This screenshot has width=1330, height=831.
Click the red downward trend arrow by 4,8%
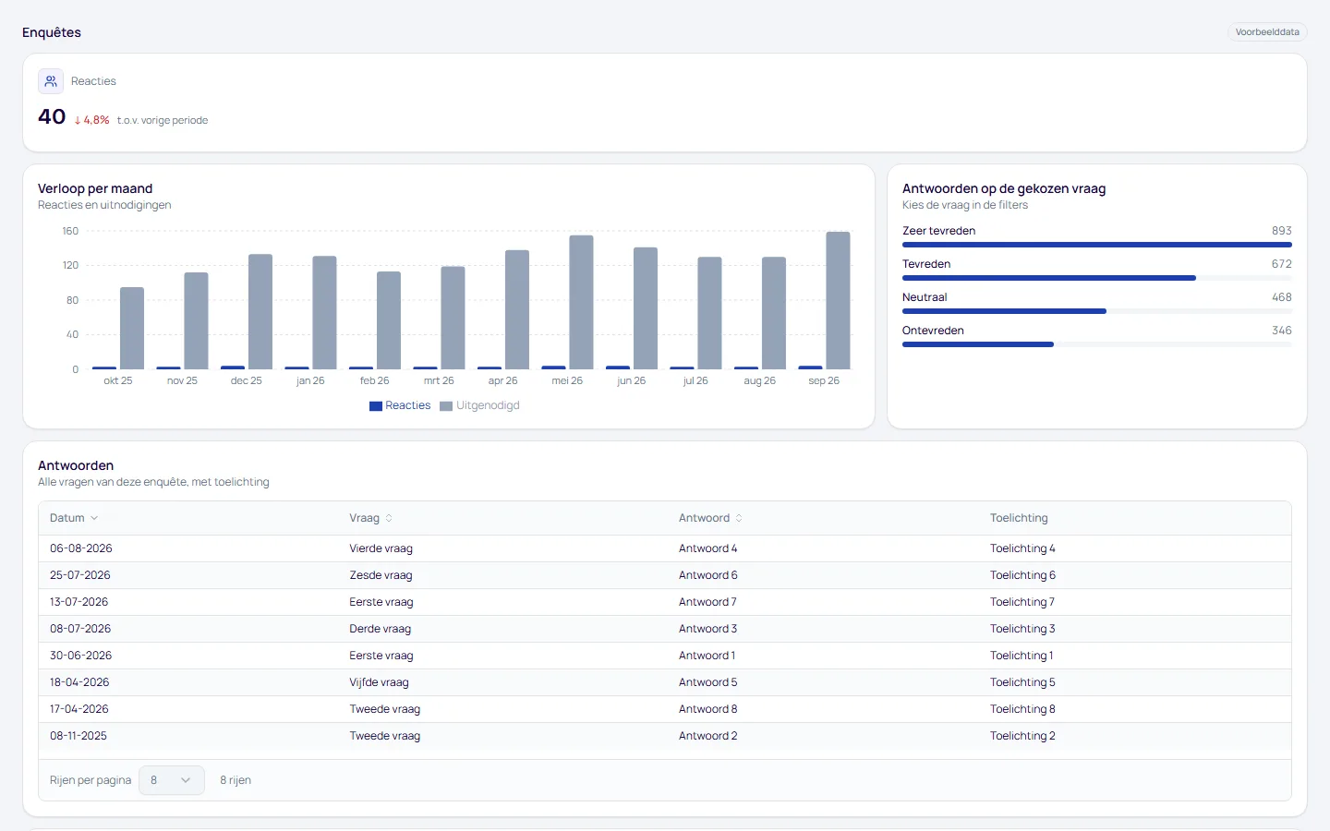pyautogui.click(x=78, y=120)
